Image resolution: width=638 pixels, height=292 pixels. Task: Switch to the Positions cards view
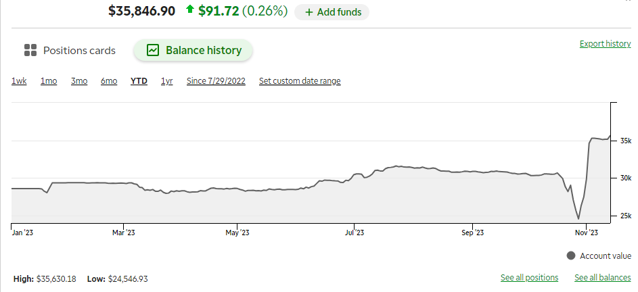(70, 51)
